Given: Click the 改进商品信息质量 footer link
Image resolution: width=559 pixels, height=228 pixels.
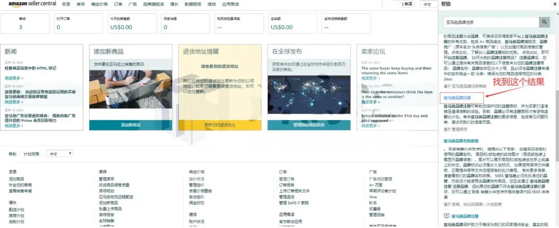Looking at the screenshot, I should pos(114,185).
